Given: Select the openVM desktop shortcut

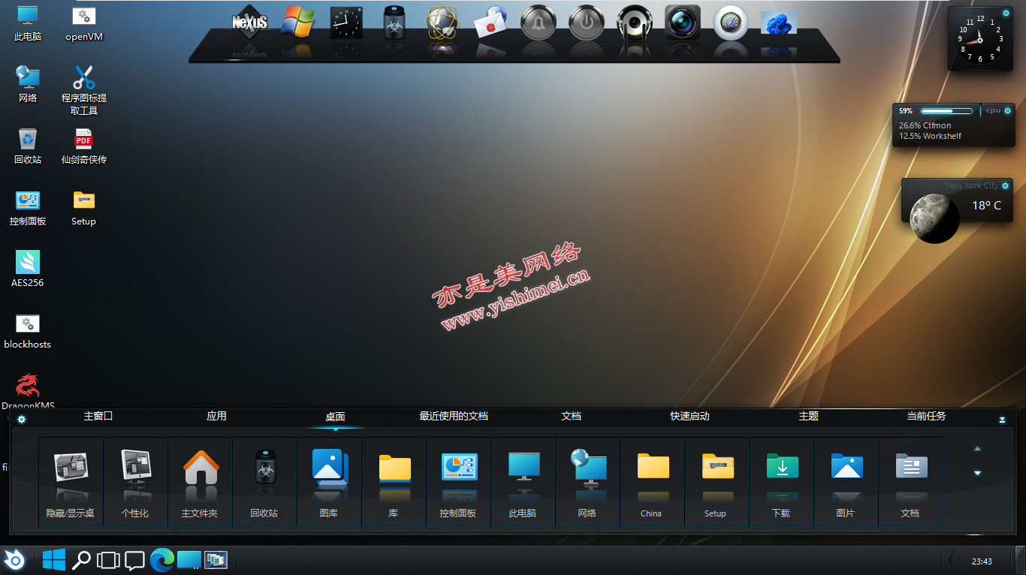Looking at the screenshot, I should pyautogui.click(x=83, y=23).
